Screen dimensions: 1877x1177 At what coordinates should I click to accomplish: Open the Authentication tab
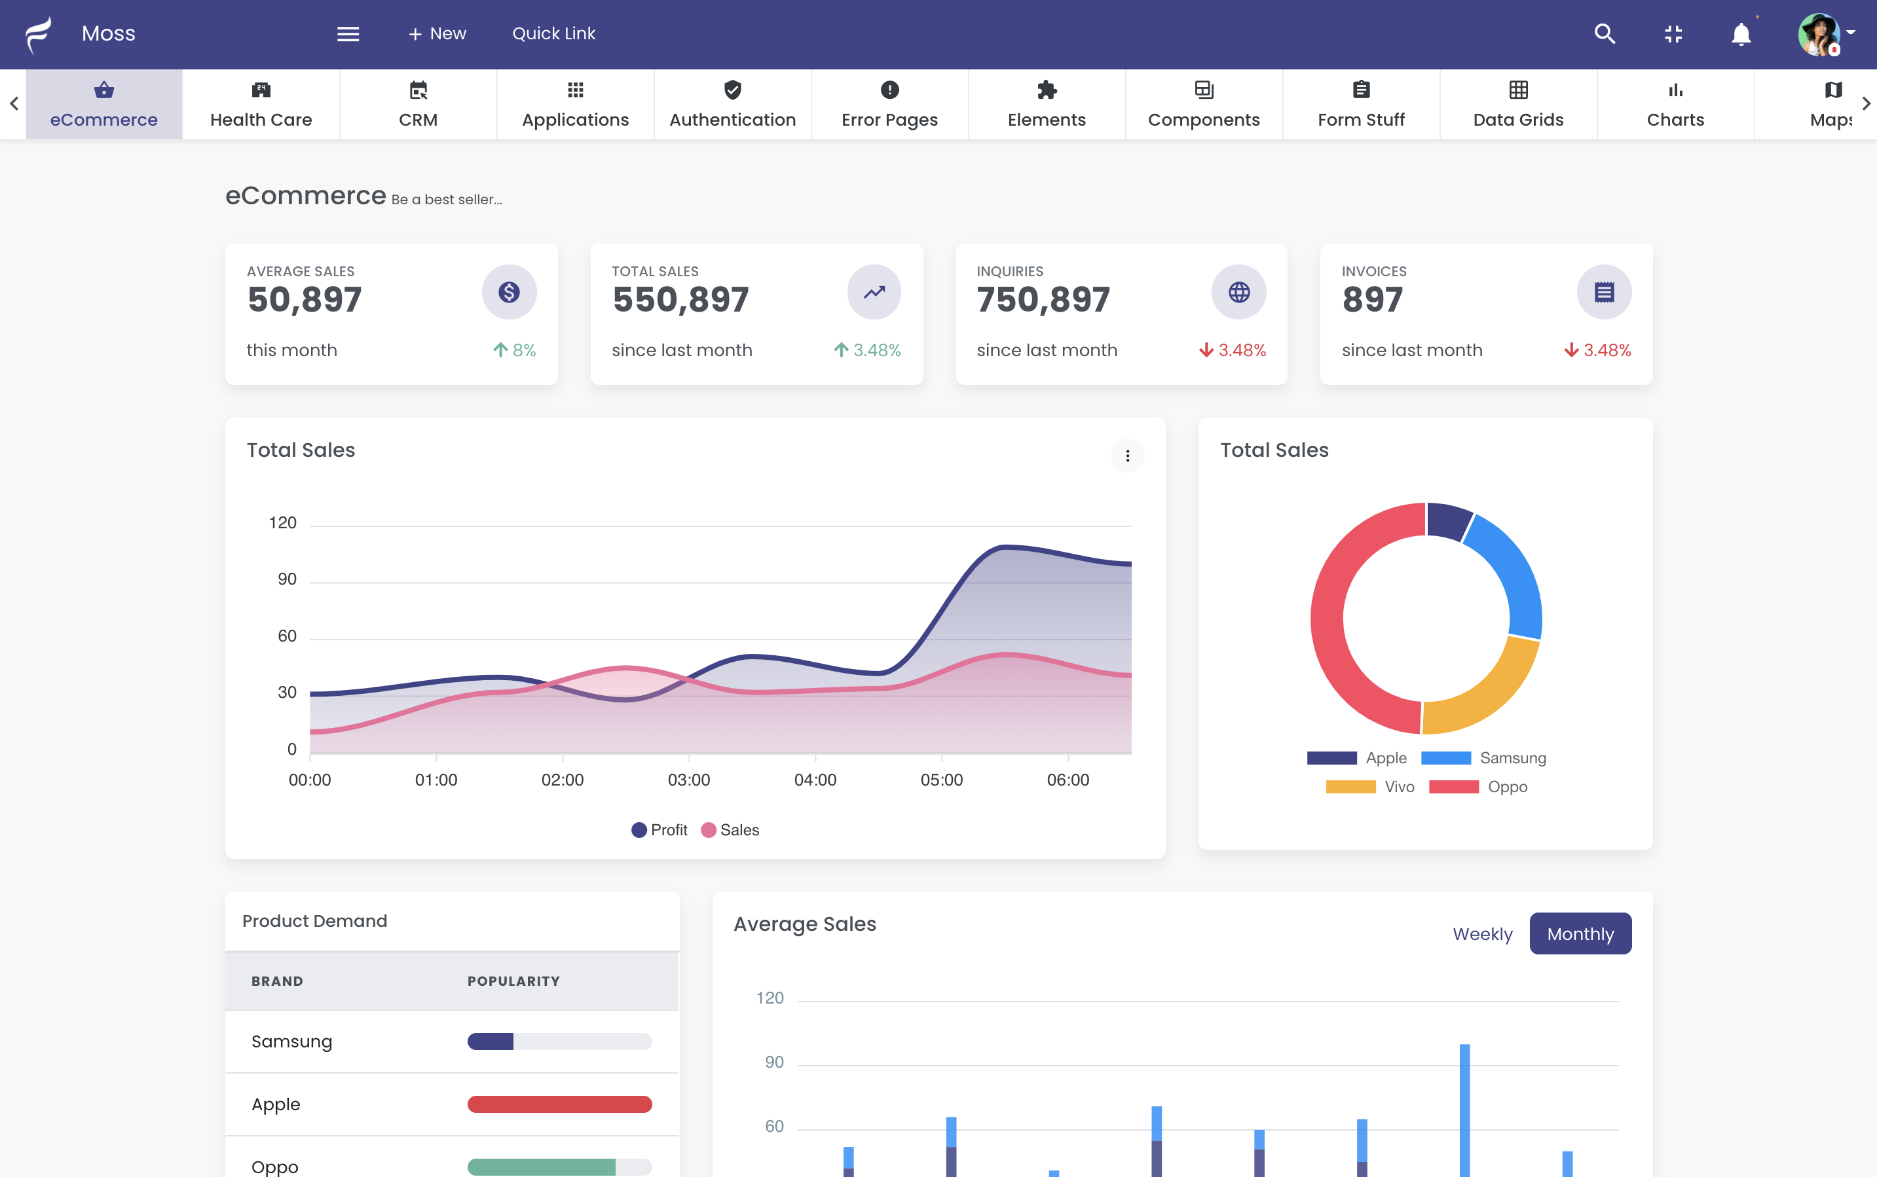click(733, 104)
